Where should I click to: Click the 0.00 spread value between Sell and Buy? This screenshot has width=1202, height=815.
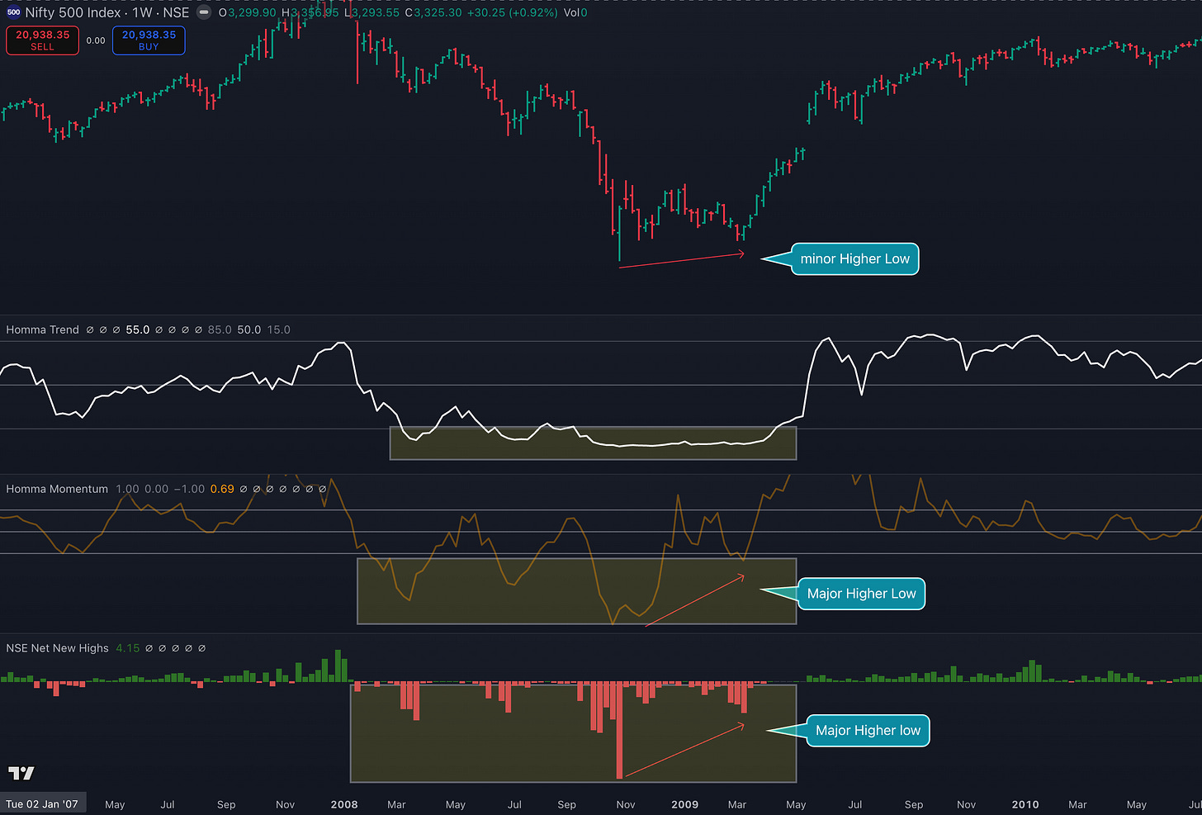click(x=96, y=40)
